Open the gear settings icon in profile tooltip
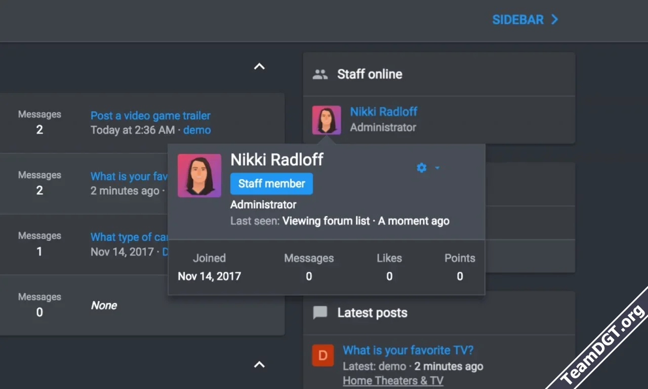This screenshot has height=389, width=648. click(421, 167)
